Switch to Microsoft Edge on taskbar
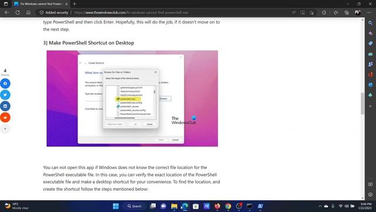 pyautogui.click(x=185, y=206)
